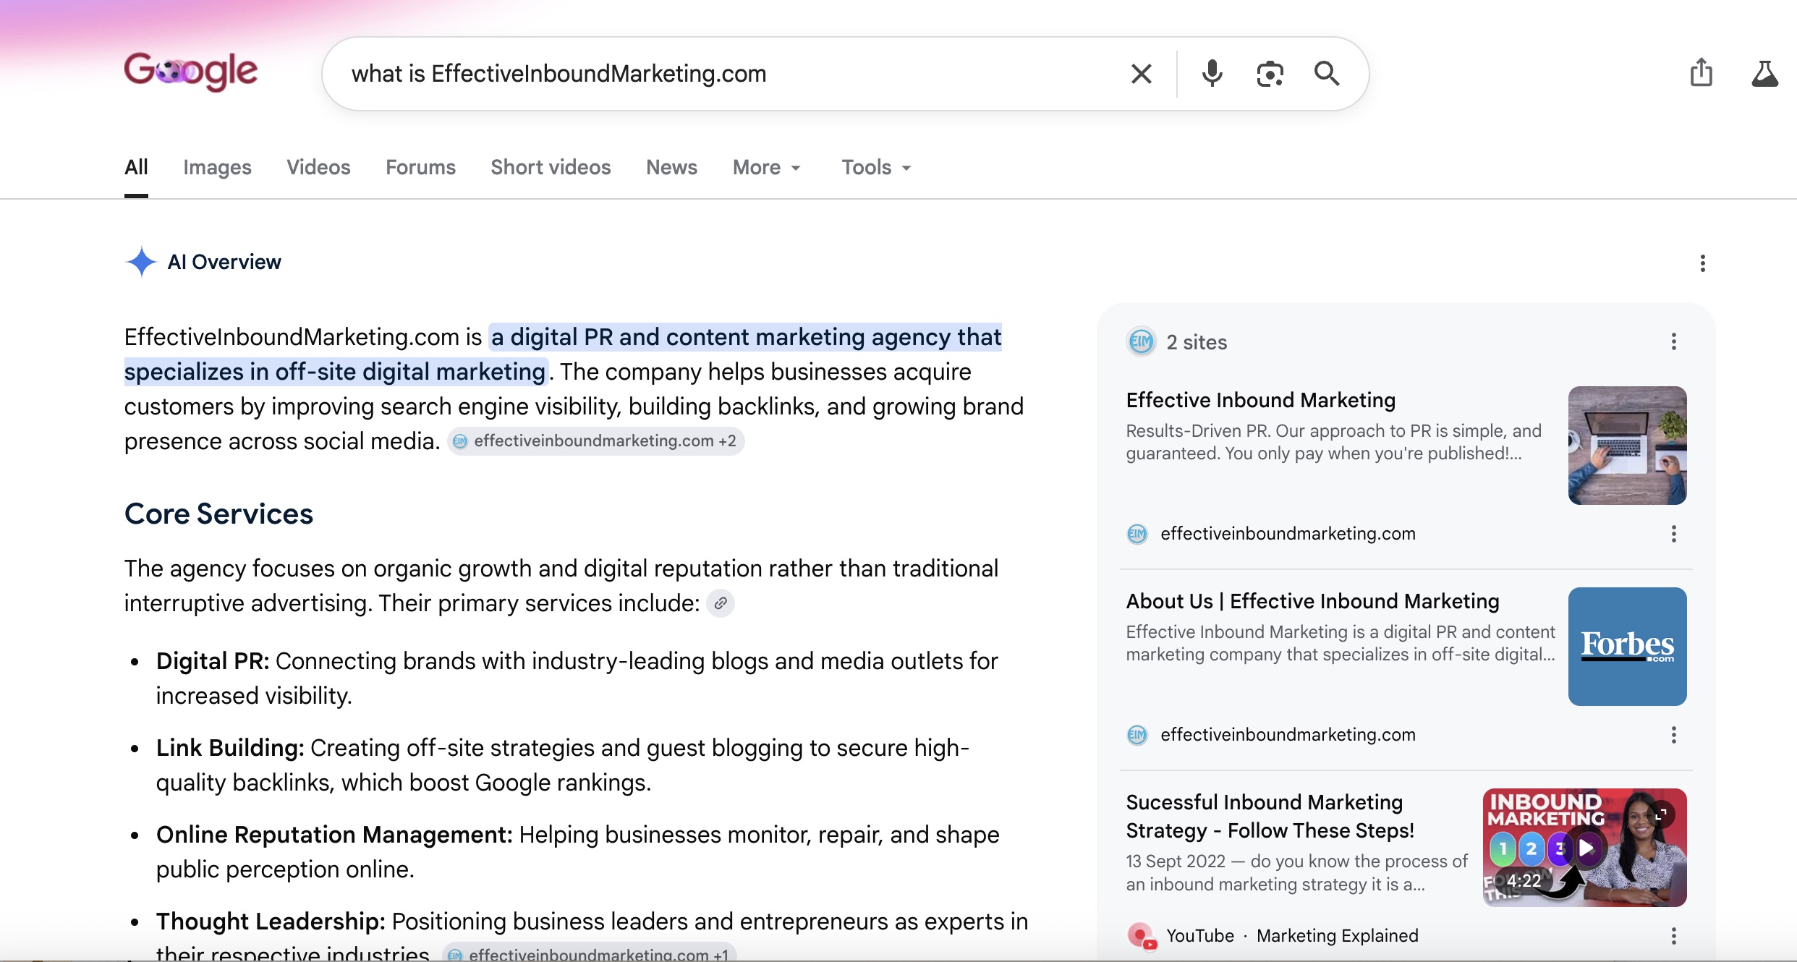Play the Inbound Marketing video thumbnail

coord(1584,848)
